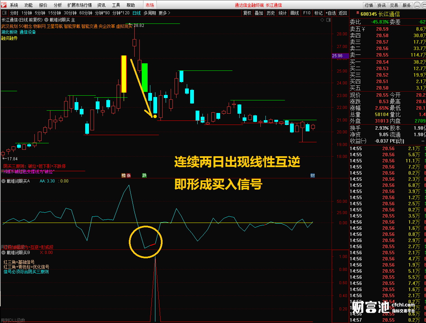The height and width of the screenshot is (323, 426).
Task: Click the 卖一 price 20.55
Action: (382, 55)
